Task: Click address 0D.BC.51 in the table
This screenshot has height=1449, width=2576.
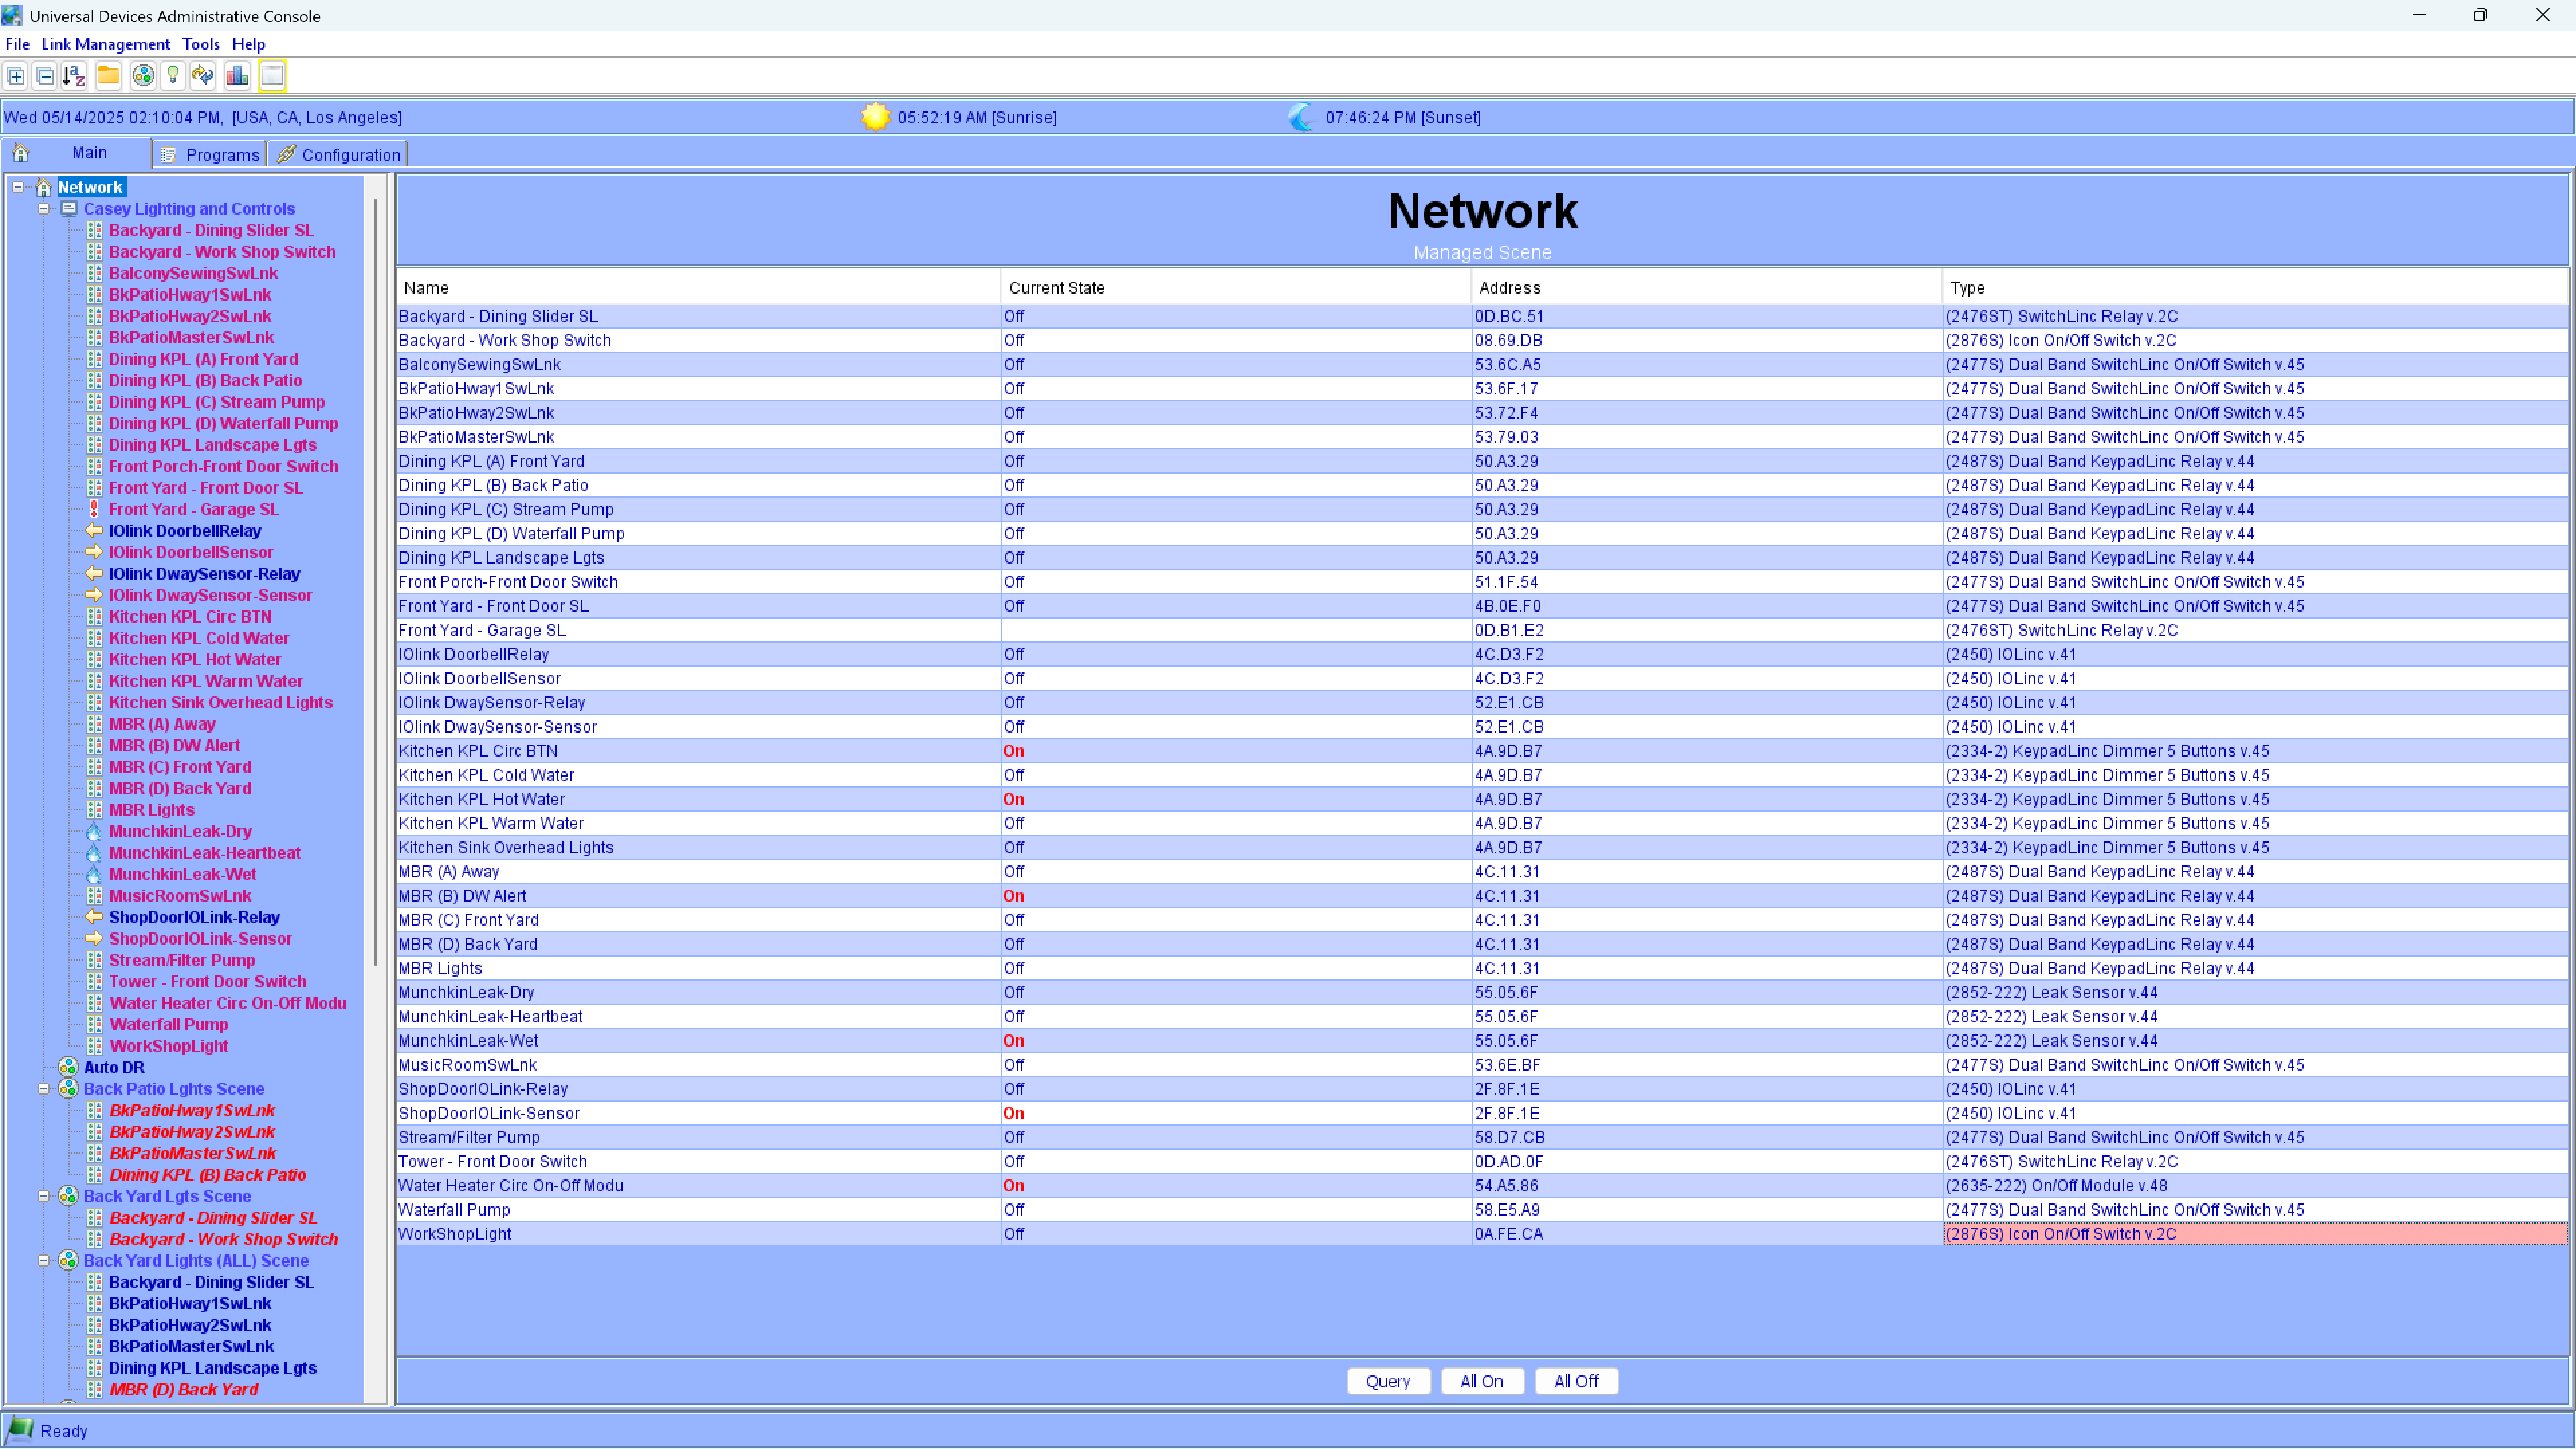Action: click(x=1508, y=316)
